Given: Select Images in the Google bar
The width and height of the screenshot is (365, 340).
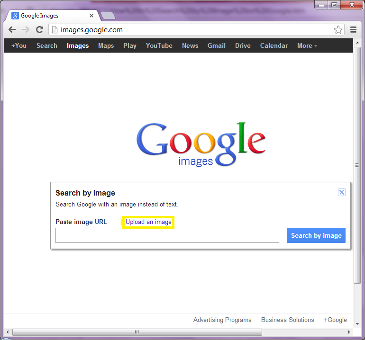Looking at the screenshot, I should click(78, 46).
